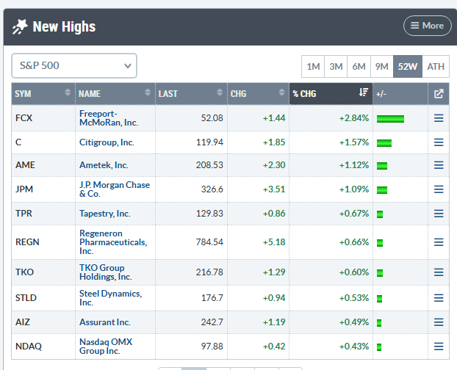
Task: Click the +/- column header
Action: pyautogui.click(x=400, y=94)
